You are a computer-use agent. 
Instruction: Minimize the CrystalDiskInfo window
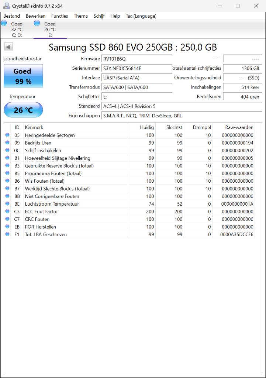pyautogui.click(x=220, y=6)
